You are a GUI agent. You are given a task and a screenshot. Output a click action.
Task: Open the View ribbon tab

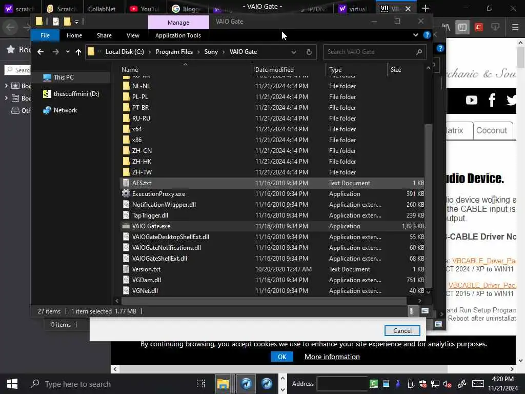pyautogui.click(x=133, y=35)
